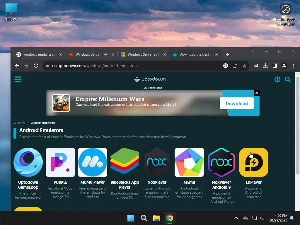
Task: Open the Chrome three-dot menu
Action: 294,66
